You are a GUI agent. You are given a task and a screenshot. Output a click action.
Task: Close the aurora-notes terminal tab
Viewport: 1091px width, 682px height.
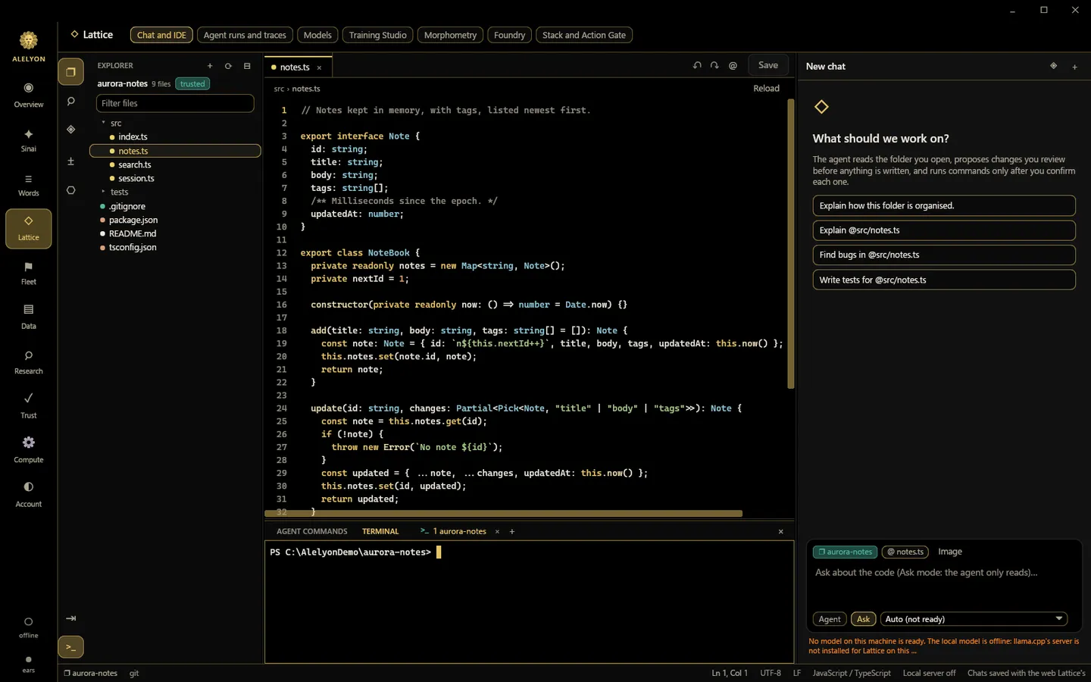tap(497, 531)
